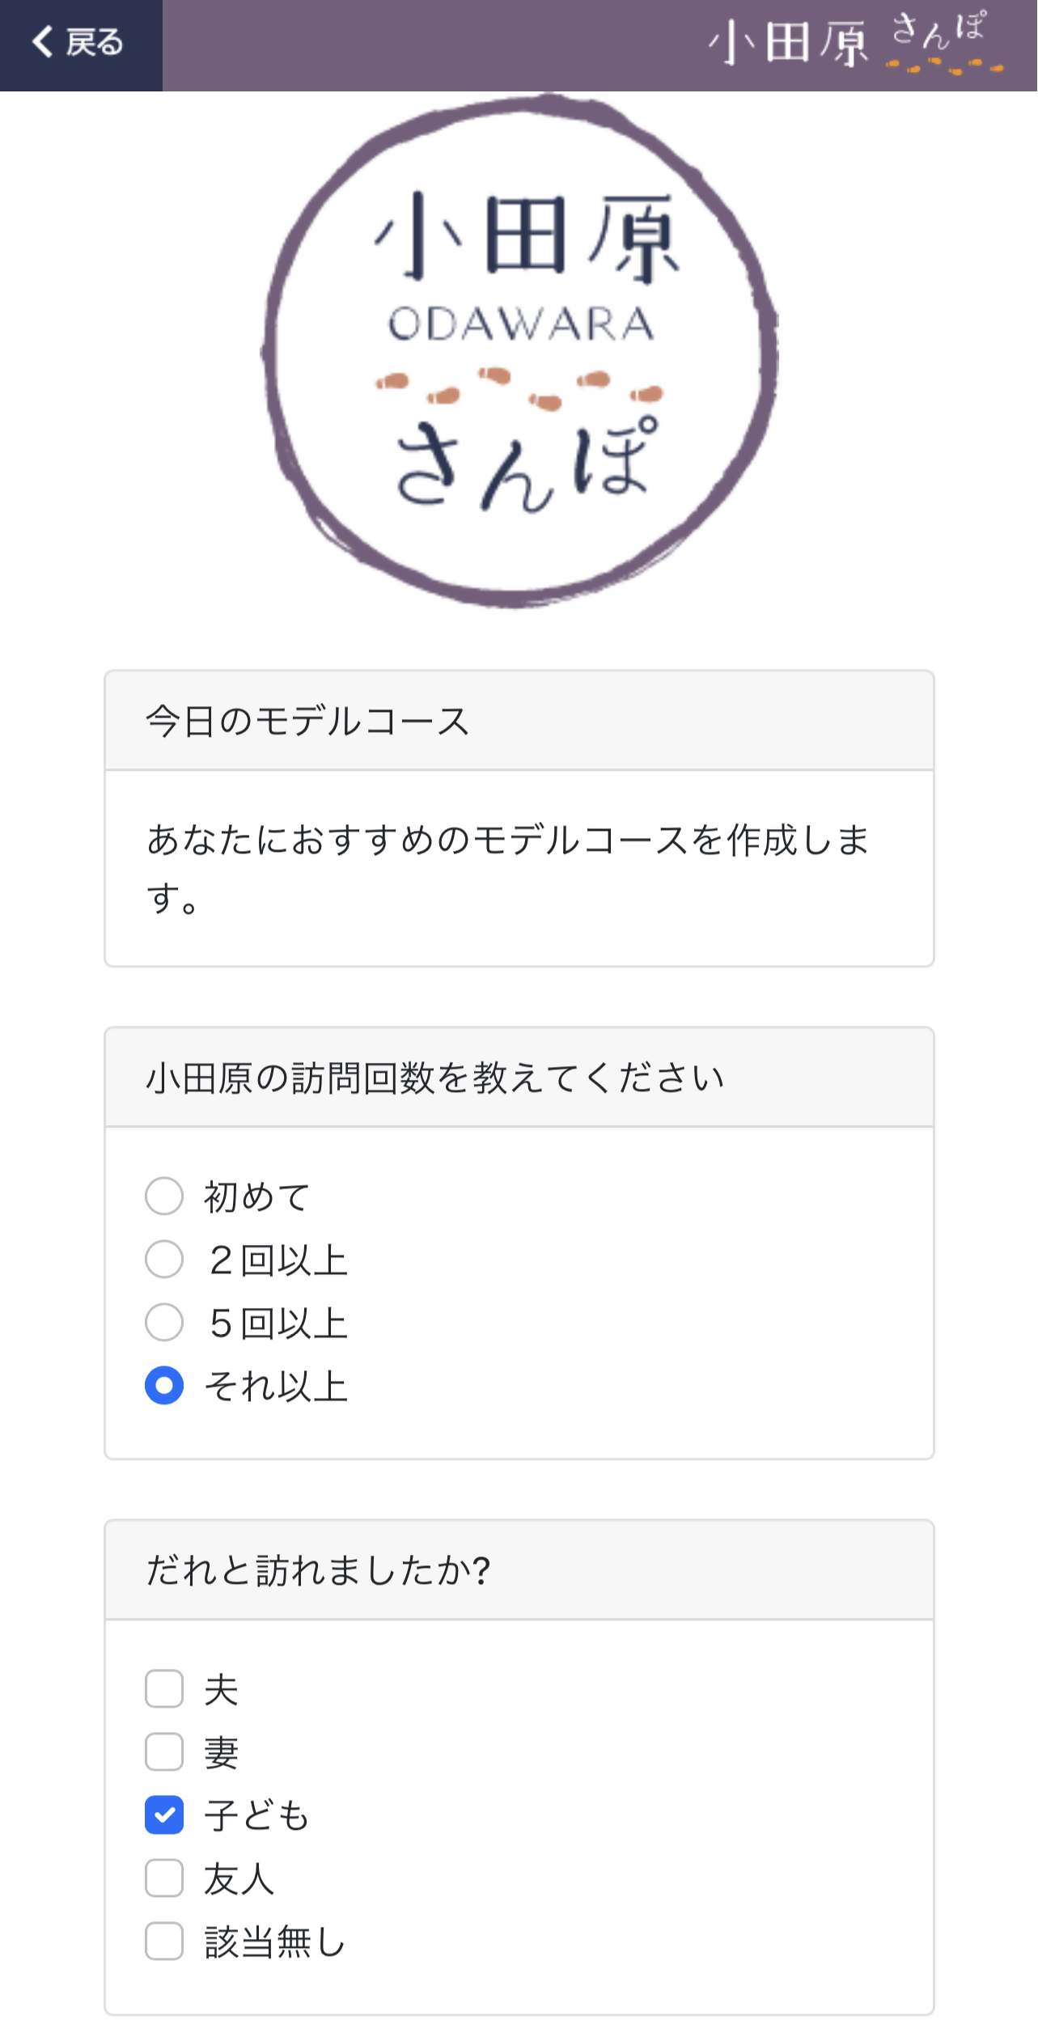Image resolution: width=1038 pixels, height=2033 pixels.
Task: Tap the それ以上 label text
Action: click(276, 1386)
